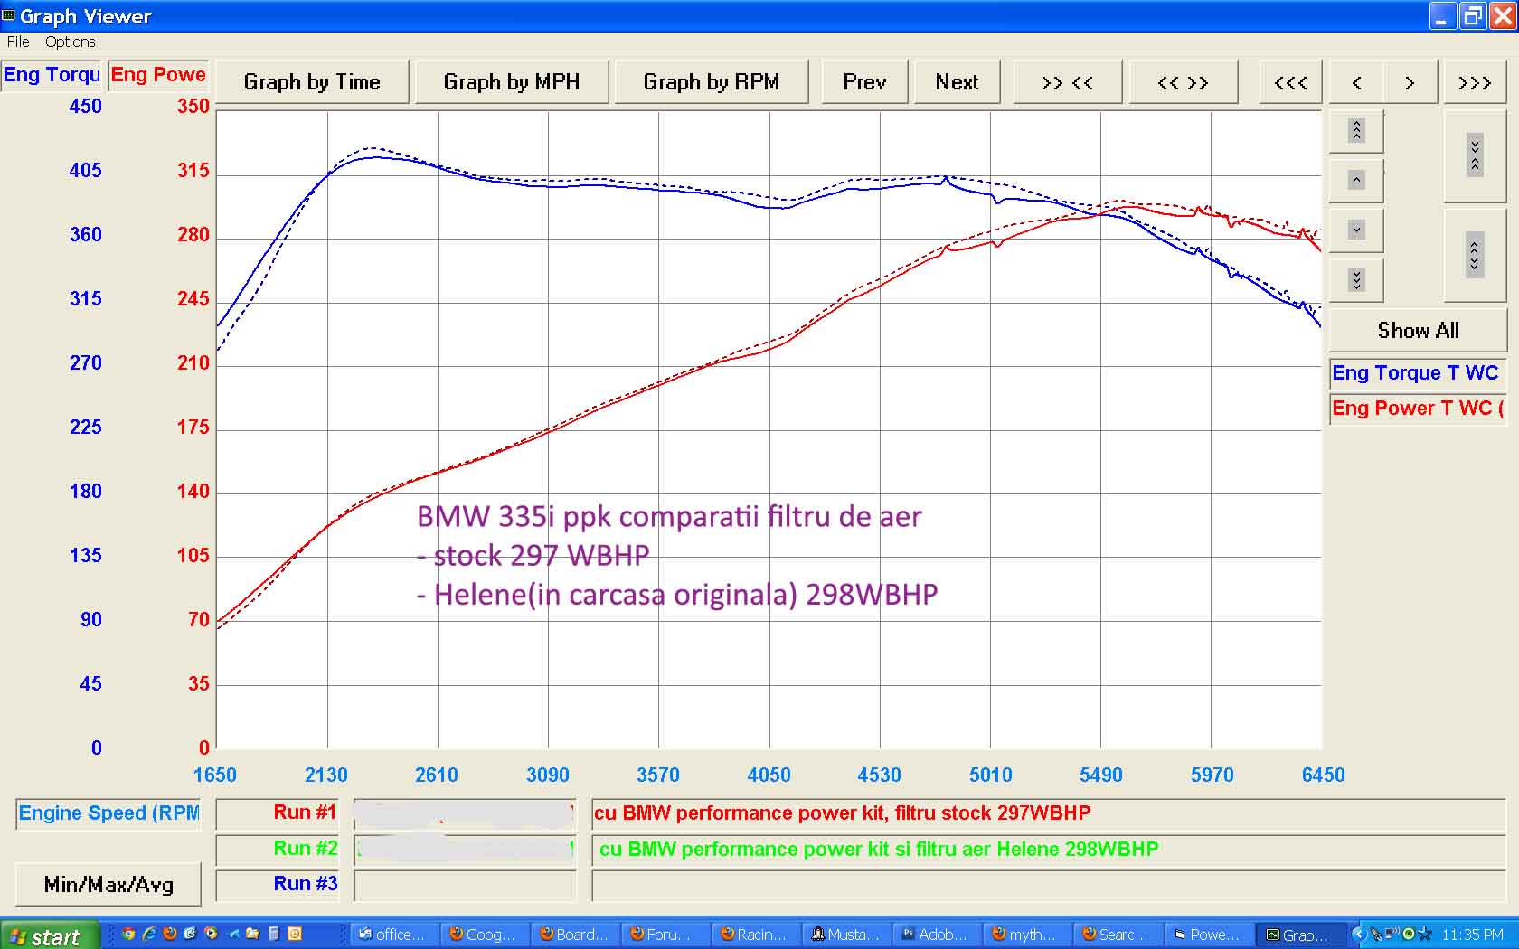
Task: Go to the Prev graph
Action: (864, 82)
